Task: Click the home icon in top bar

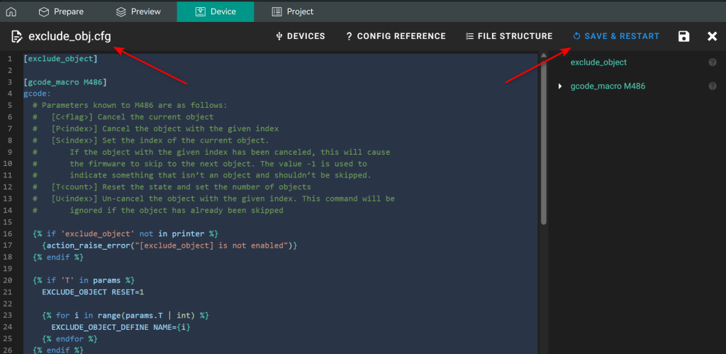Action: point(11,11)
